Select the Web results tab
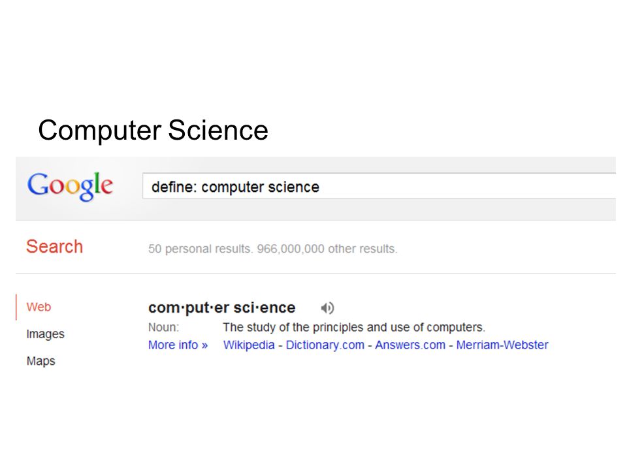This screenshot has width=627, height=470. click(x=39, y=307)
